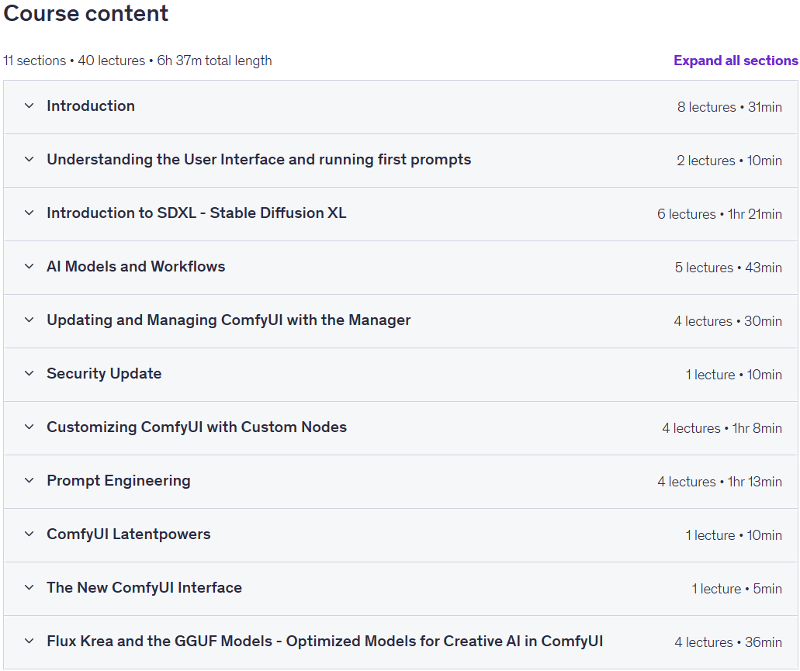Screen dimensions: 800x671
Task: Open the Prompt Engineering section title
Action: tap(119, 481)
